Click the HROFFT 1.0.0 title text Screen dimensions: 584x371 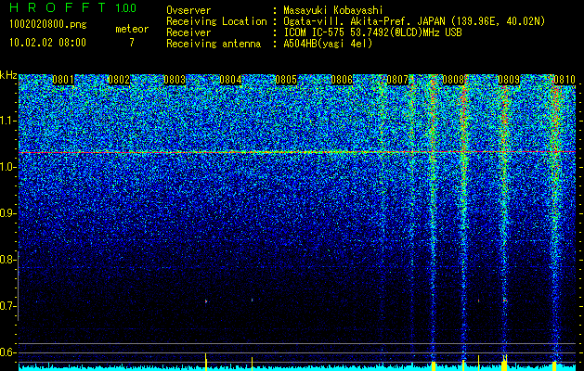coord(73,7)
